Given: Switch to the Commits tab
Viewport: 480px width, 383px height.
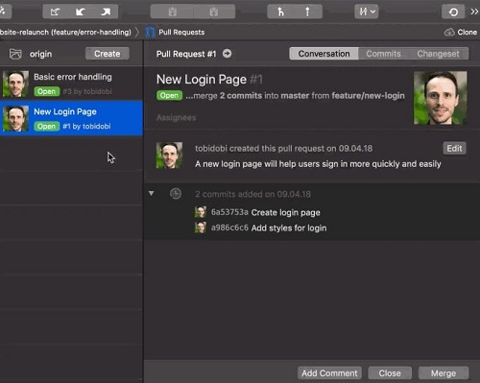Looking at the screenshot, I should (383, 54).
